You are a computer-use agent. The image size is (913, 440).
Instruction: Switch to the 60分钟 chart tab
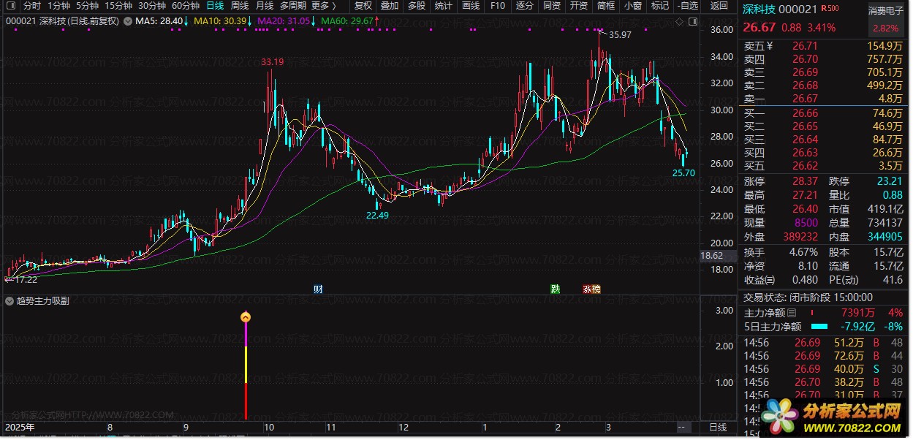[186, 6]
